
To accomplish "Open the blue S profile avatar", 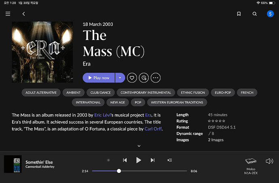I will click(270, 14).
